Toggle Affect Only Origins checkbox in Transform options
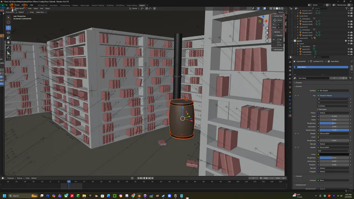The width and height of the screenshot is (354, 199). [x=278, y=39]
